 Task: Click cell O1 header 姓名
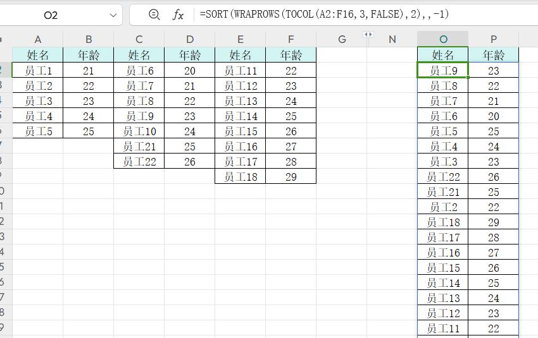[x=443, y=55]
